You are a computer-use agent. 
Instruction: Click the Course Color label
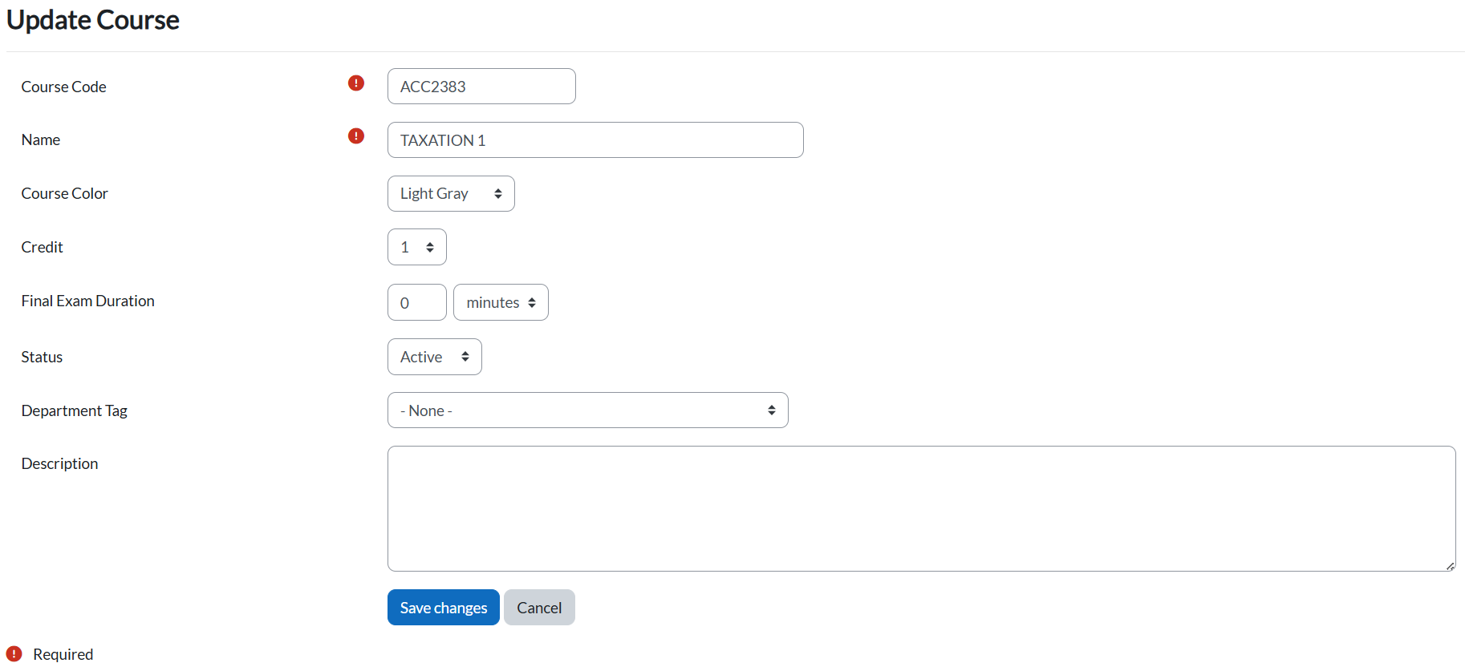tap(64, 193)
